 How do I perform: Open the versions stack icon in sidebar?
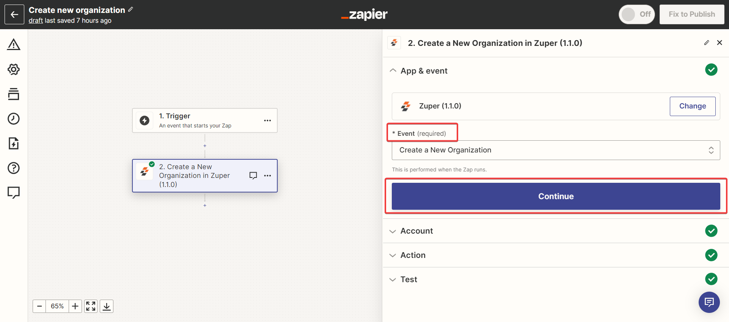tap(14, 94)
